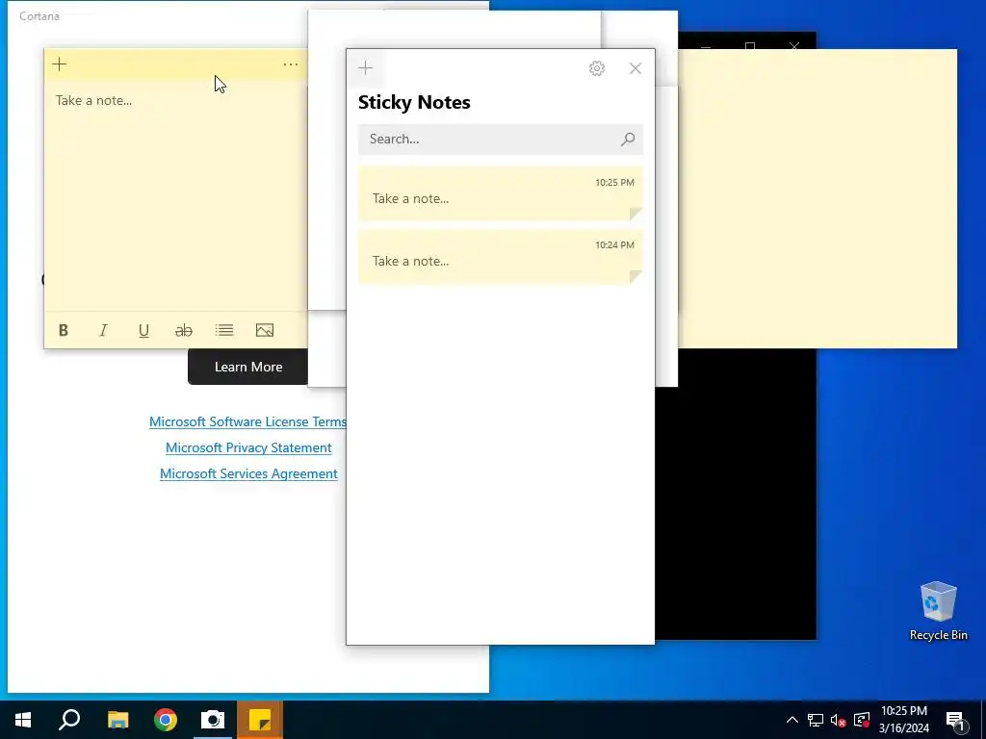986x739 pixels.
Task: Open the note created at 10:24 PM
Action: point(501,256)
